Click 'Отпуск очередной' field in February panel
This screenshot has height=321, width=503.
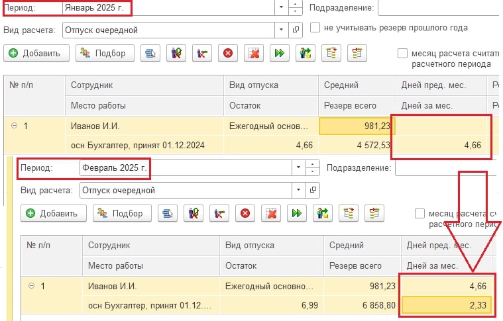pyautogui.click(x=186, y=190)
